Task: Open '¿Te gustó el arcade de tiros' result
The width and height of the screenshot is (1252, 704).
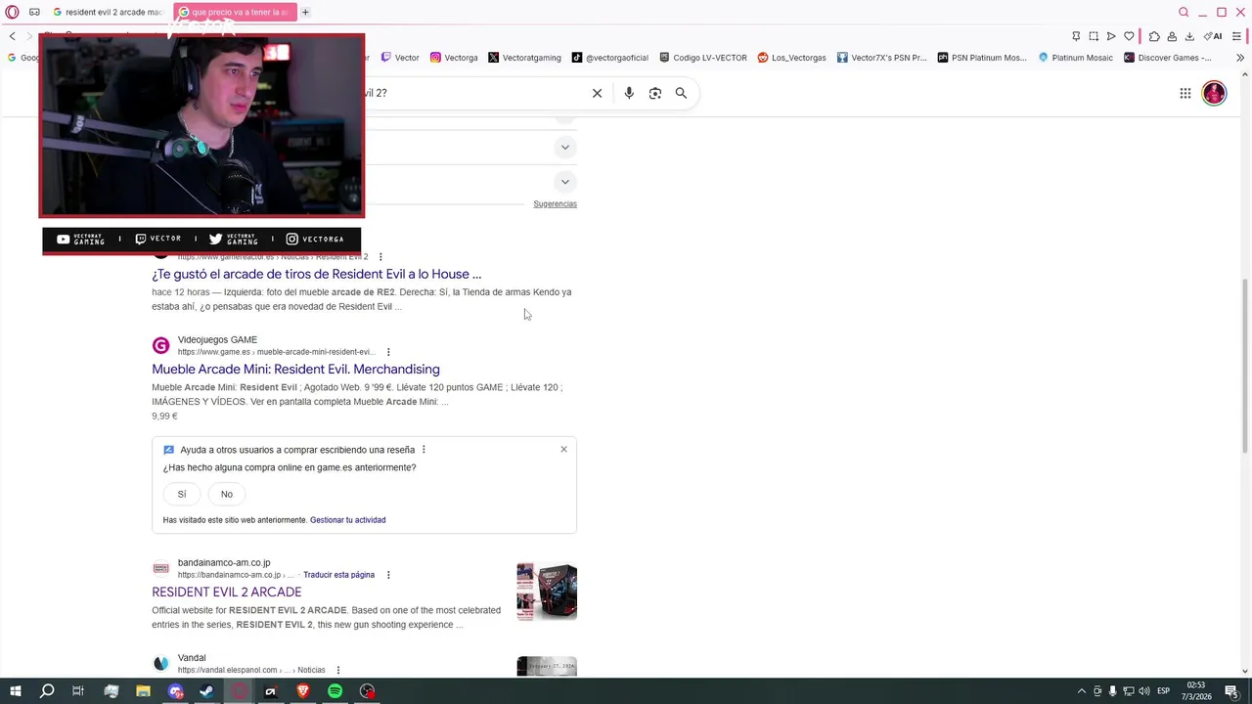Action: click(316, 274)
